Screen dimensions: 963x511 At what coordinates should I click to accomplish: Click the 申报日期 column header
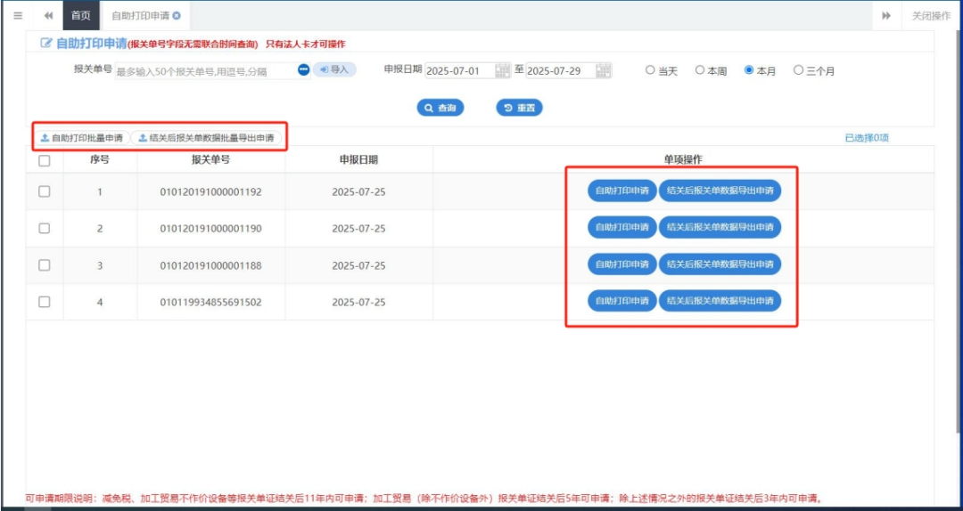click(x=358, y=160)
